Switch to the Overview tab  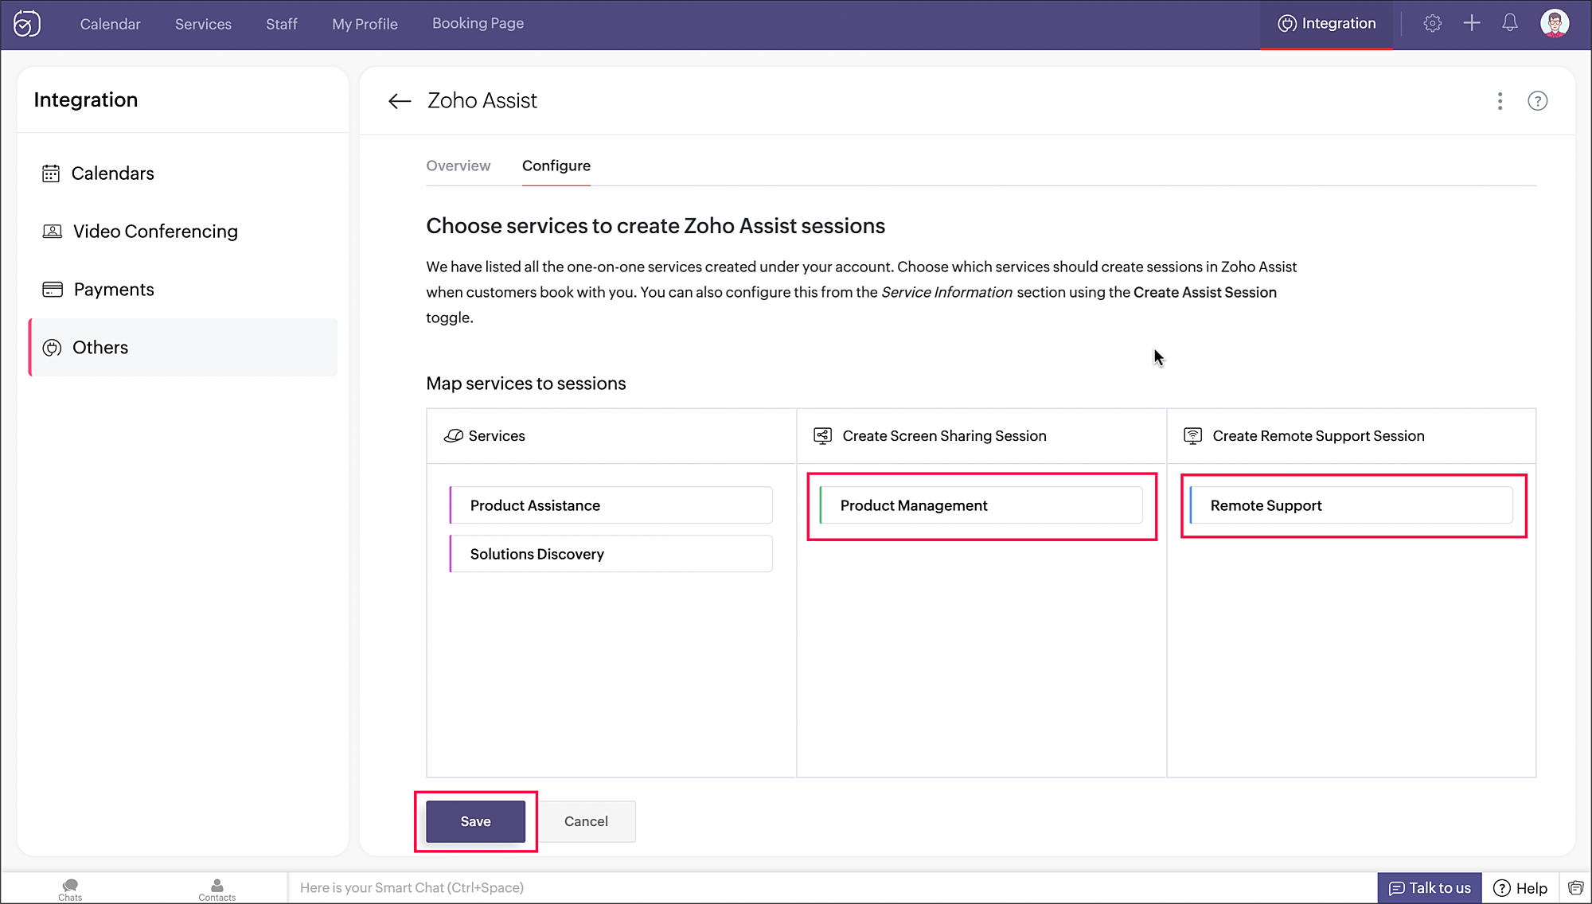[458, 166]
